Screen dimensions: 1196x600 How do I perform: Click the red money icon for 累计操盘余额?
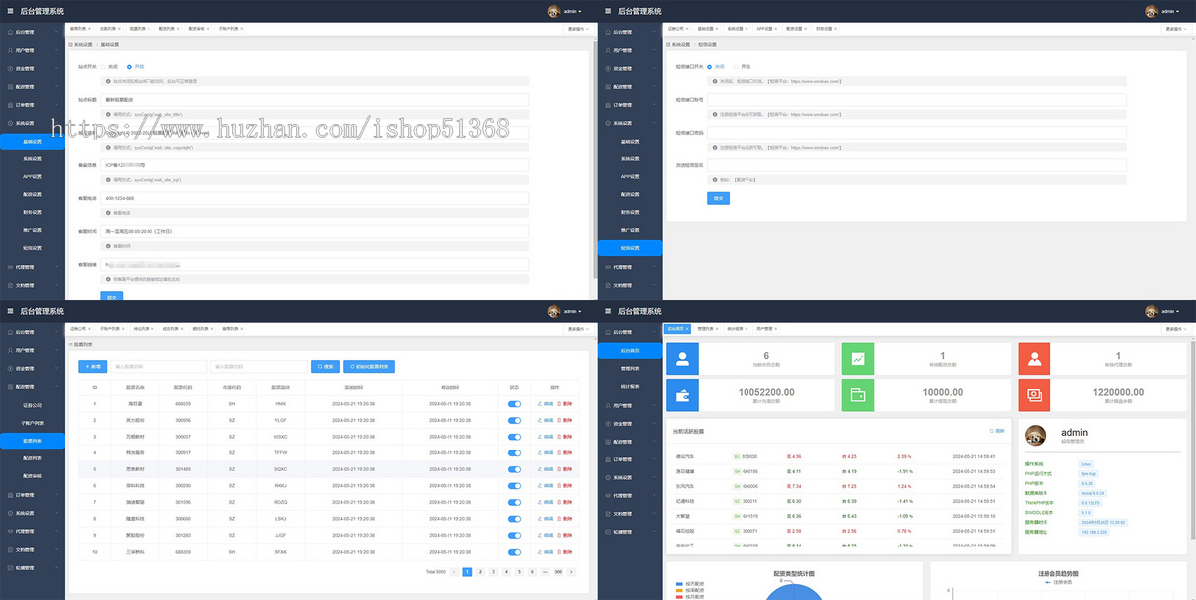click(1035, 395)
